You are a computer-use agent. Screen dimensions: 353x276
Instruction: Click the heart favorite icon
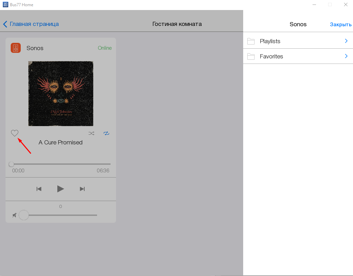click(x=15, y=133)
